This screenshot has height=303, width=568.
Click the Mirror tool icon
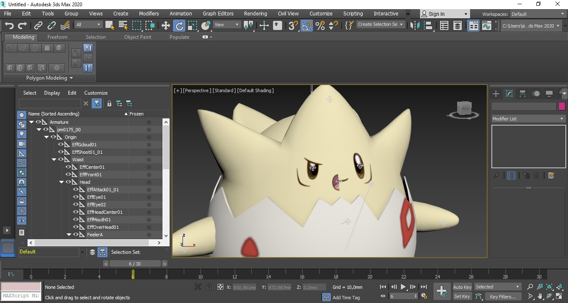415,26
